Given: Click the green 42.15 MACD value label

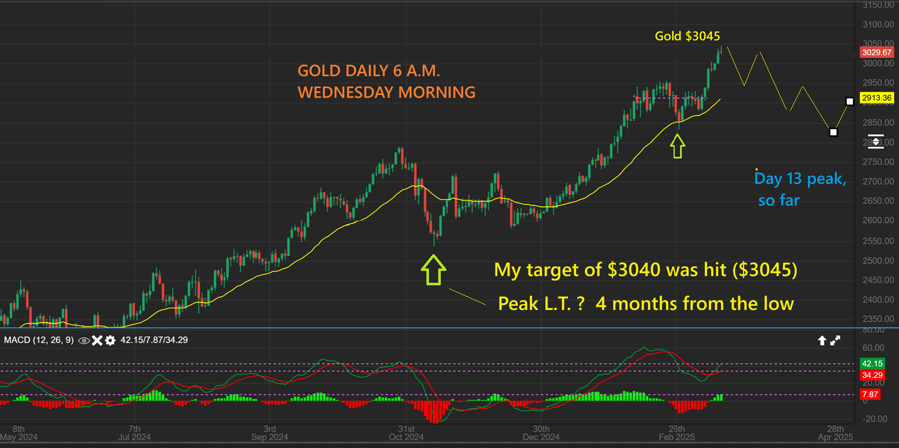Looking at the screenshot, I should (x=872, y=363).
